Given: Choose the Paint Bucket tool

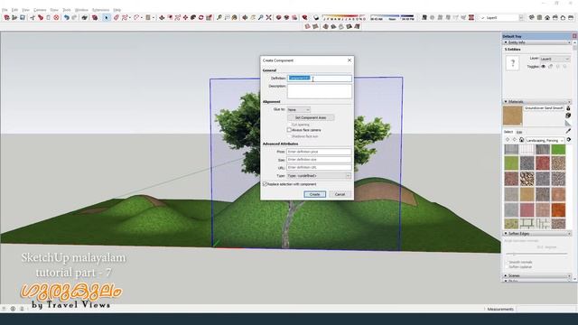Looking at the screenshot, I should click(x=235, y=17).
